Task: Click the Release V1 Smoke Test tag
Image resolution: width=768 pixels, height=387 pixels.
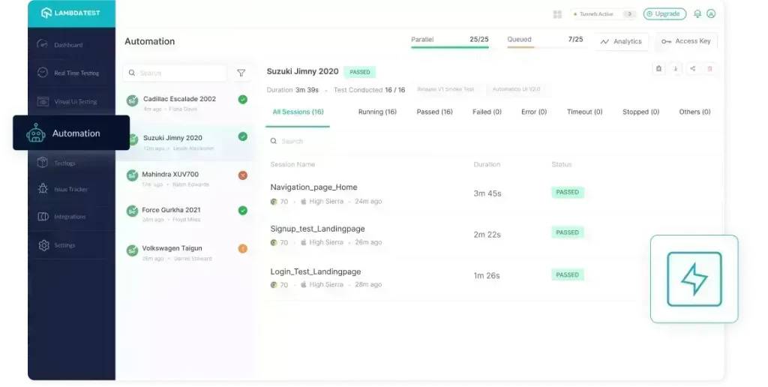Action: [445, 90]
